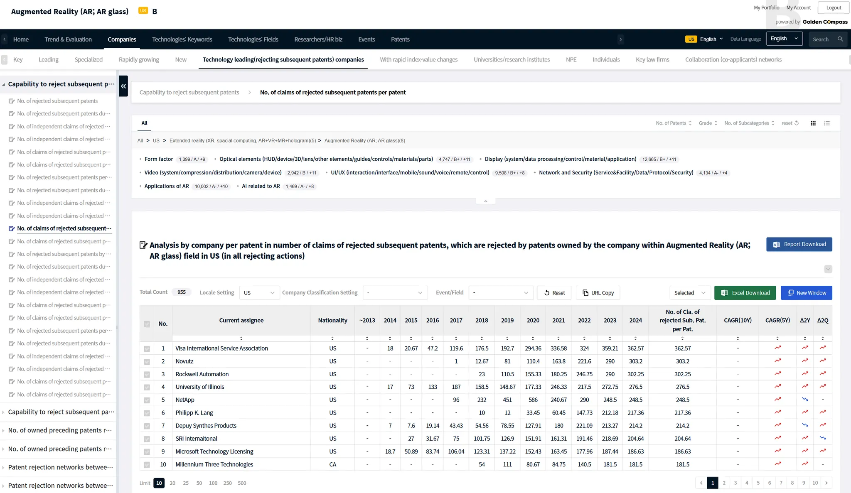Image resolution: width=851 pixels, height=493 pixels.
Task: Click the reset refresh icon in filter bar
Action: pyautogui.click(x=797, y=123)
